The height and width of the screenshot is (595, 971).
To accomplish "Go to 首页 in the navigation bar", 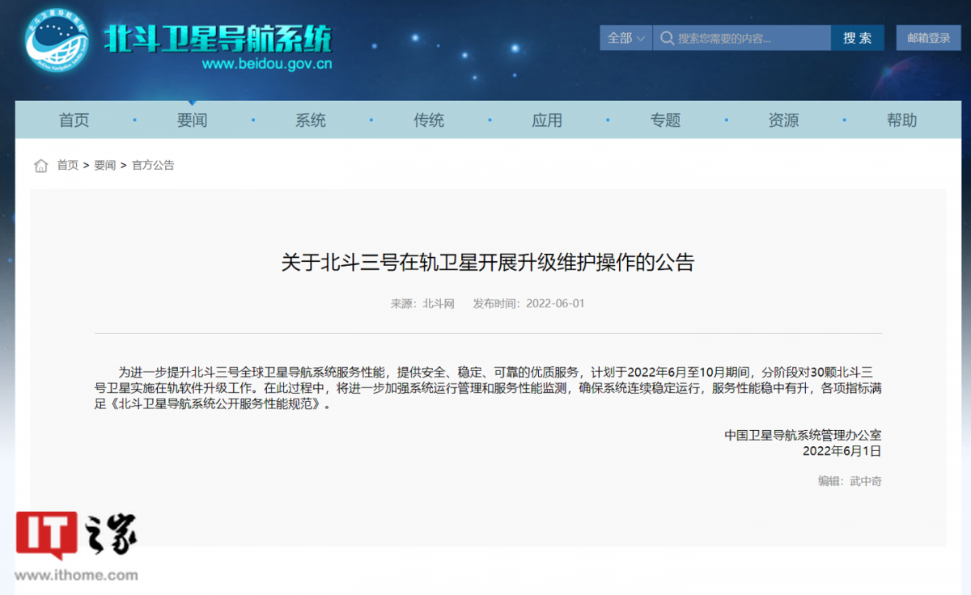I will pyautogui.click(x=74, y=120).
